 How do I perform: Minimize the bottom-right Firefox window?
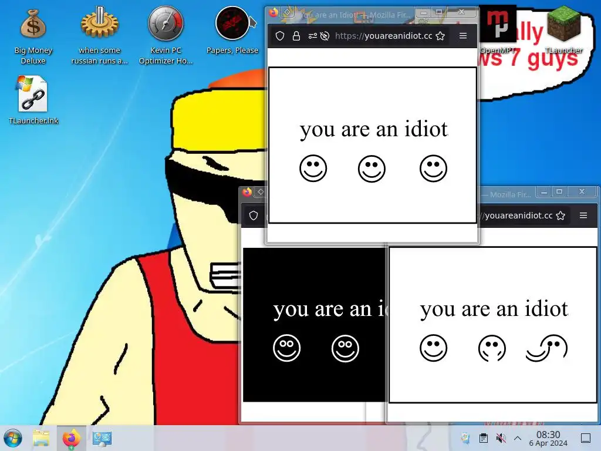click(544, 192)
